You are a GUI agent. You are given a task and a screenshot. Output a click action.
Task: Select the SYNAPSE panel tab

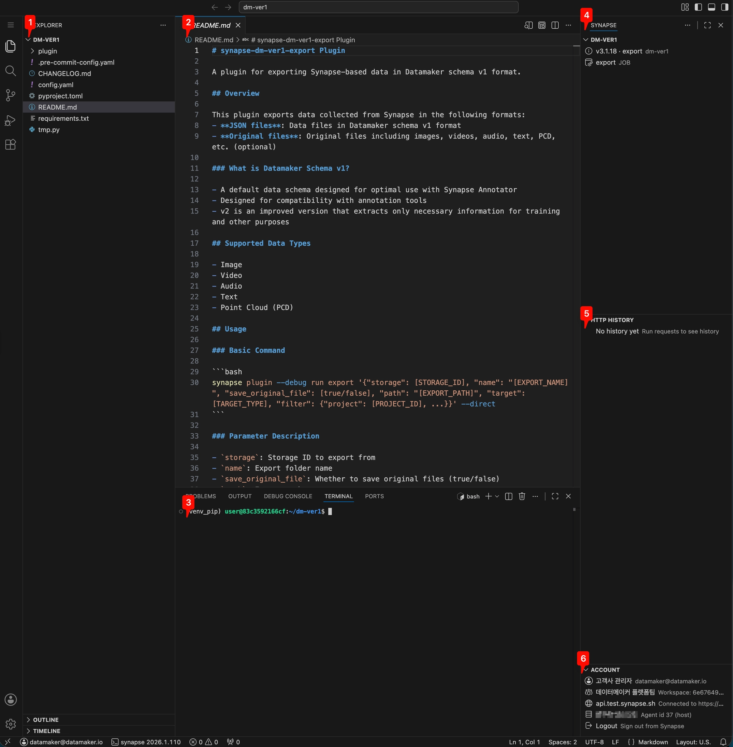click(603, 25)
